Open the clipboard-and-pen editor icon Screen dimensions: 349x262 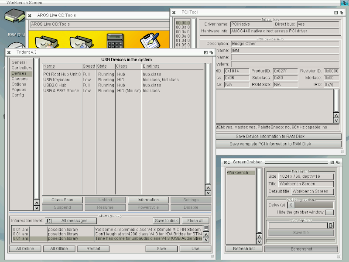point(149,41)
